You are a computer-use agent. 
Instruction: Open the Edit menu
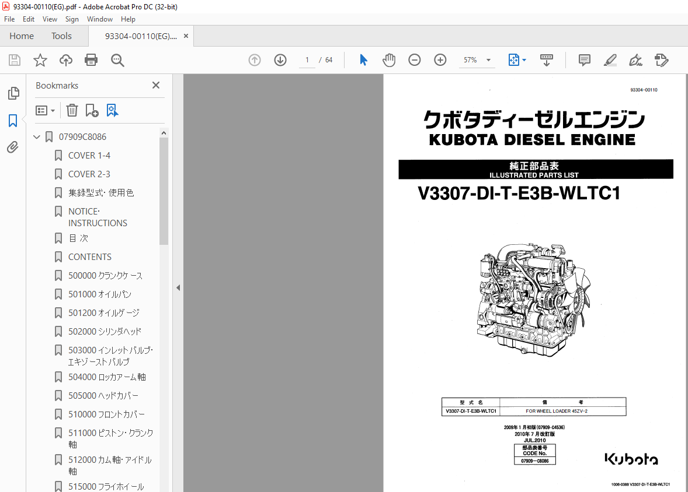pyautogui.click(x=29, y=19)
